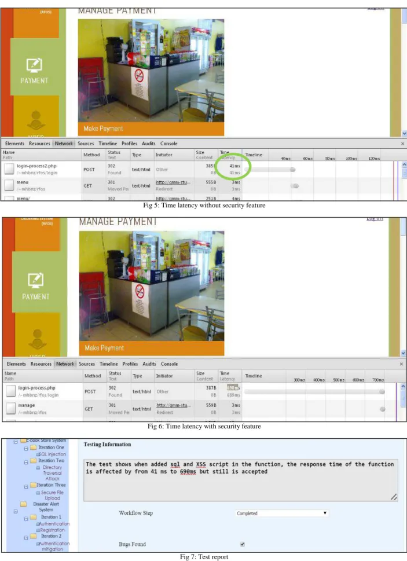This screenshot has height=561, width=407.
Task: Click the Make Payment banner in Fig 6
Action: [152, 348]
